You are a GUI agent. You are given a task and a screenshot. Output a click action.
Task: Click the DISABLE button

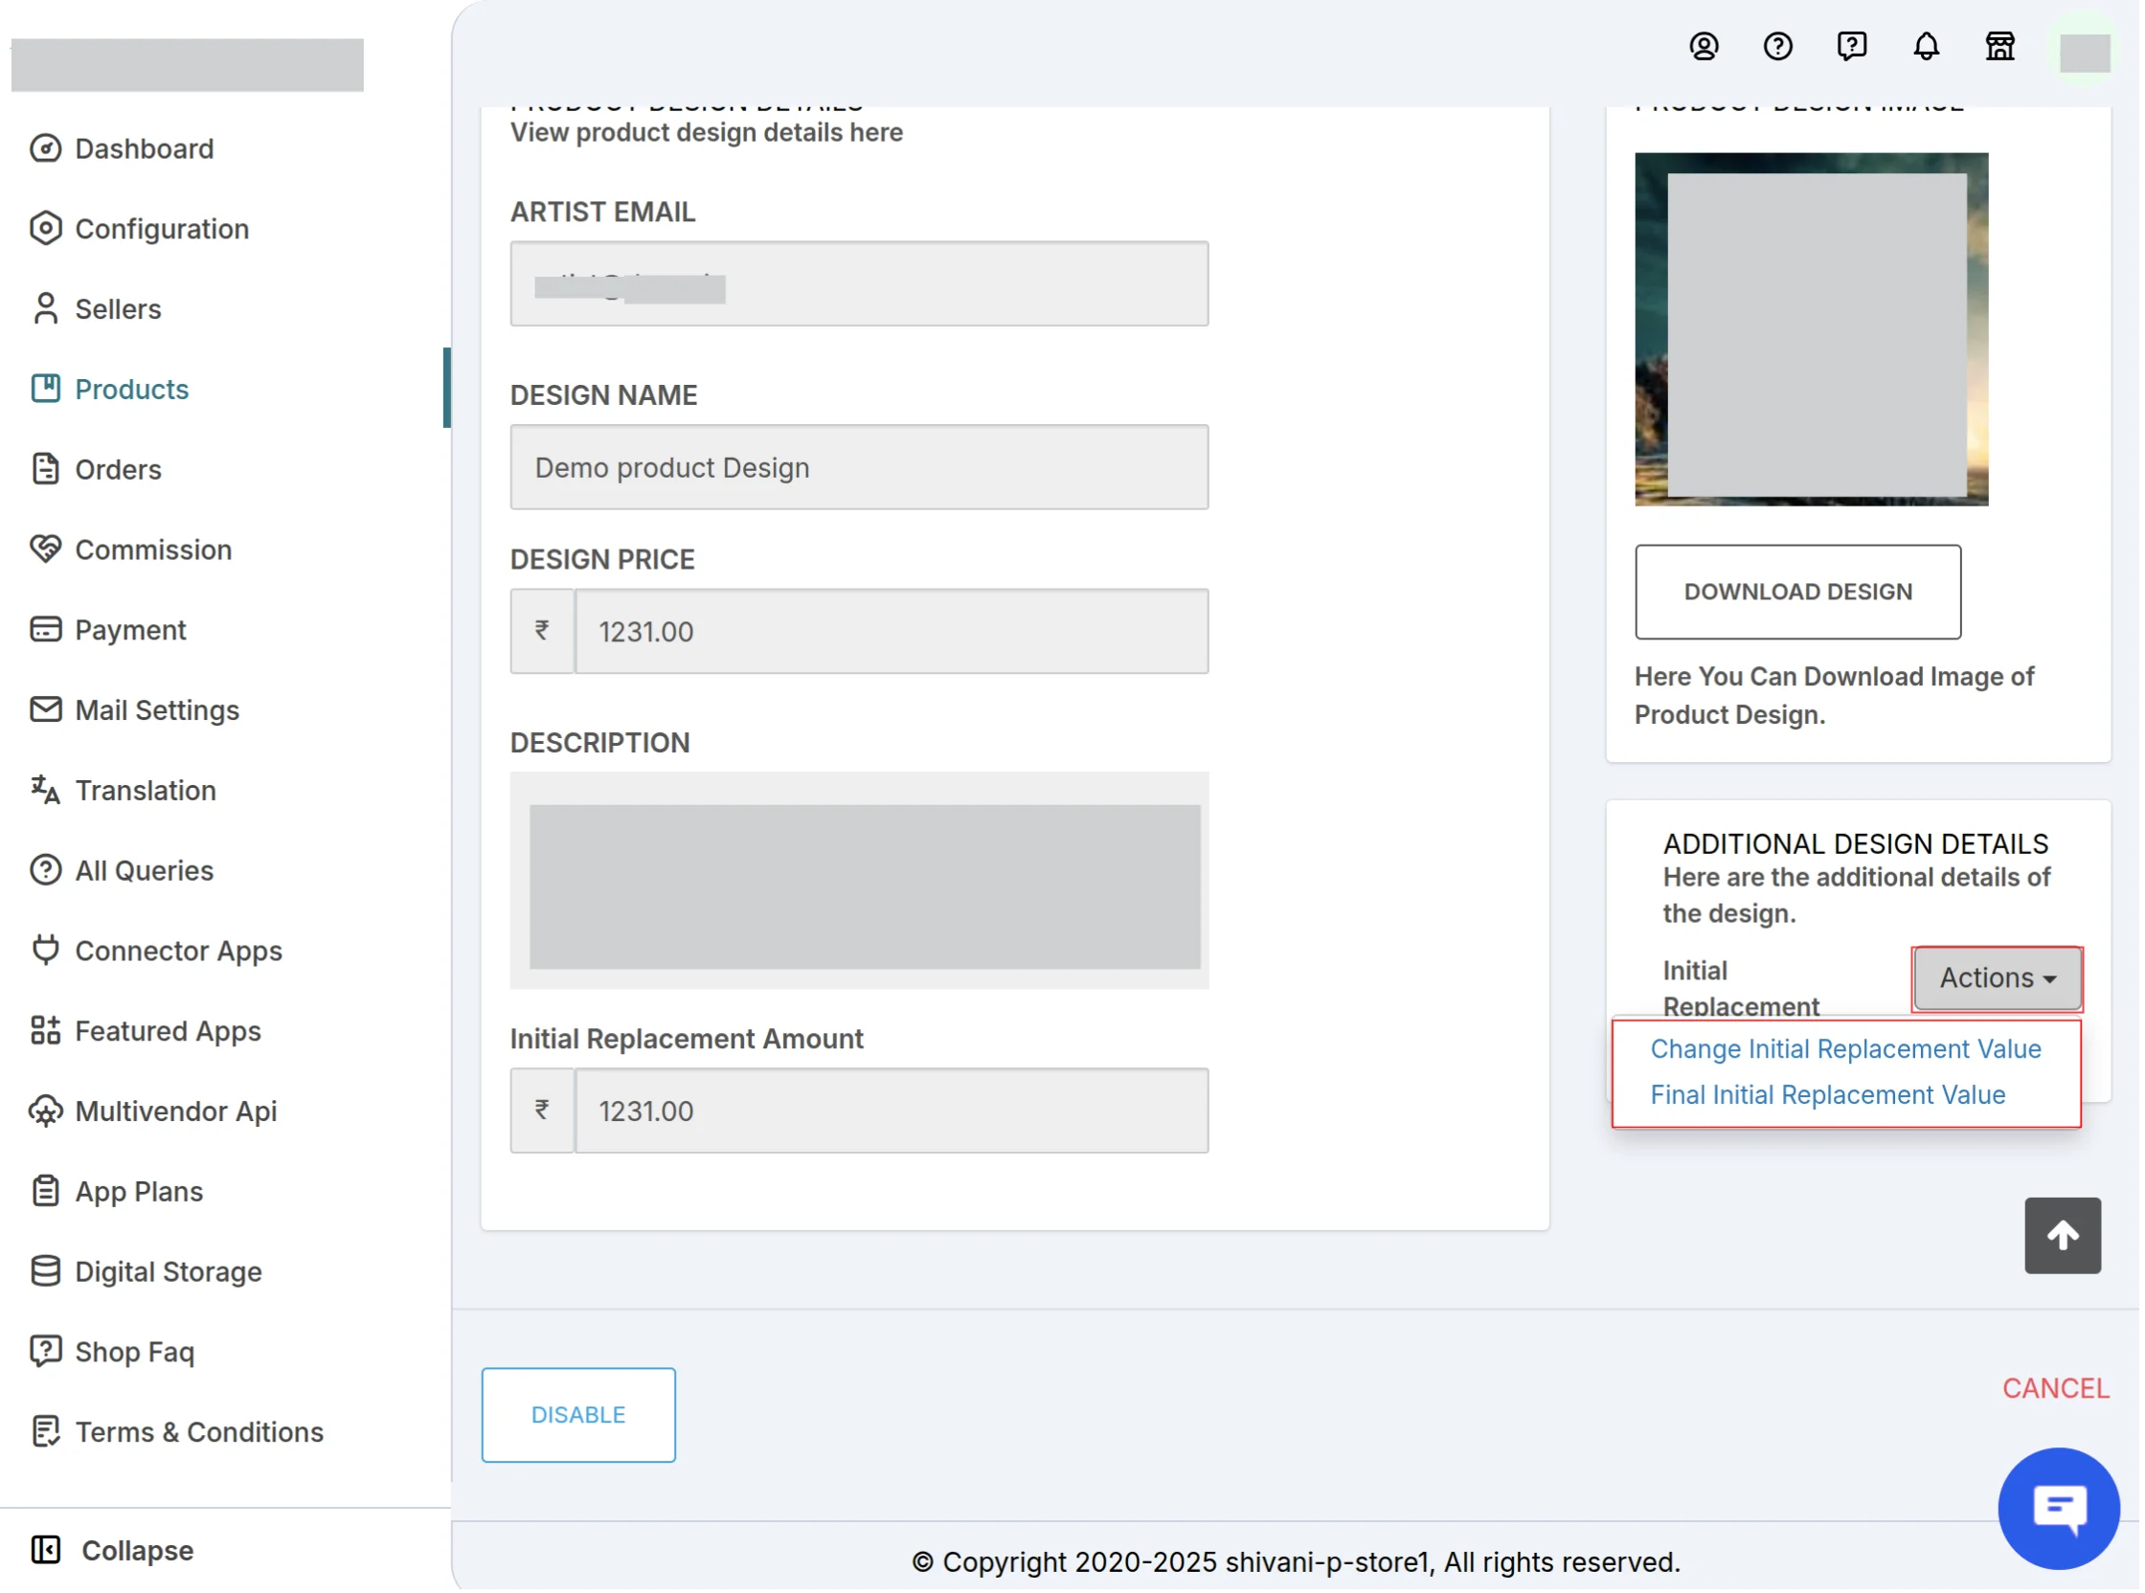click(579, 1418)
